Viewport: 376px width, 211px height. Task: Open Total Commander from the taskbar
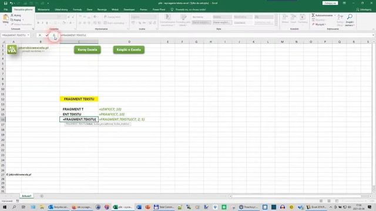(x=164, y=207)
